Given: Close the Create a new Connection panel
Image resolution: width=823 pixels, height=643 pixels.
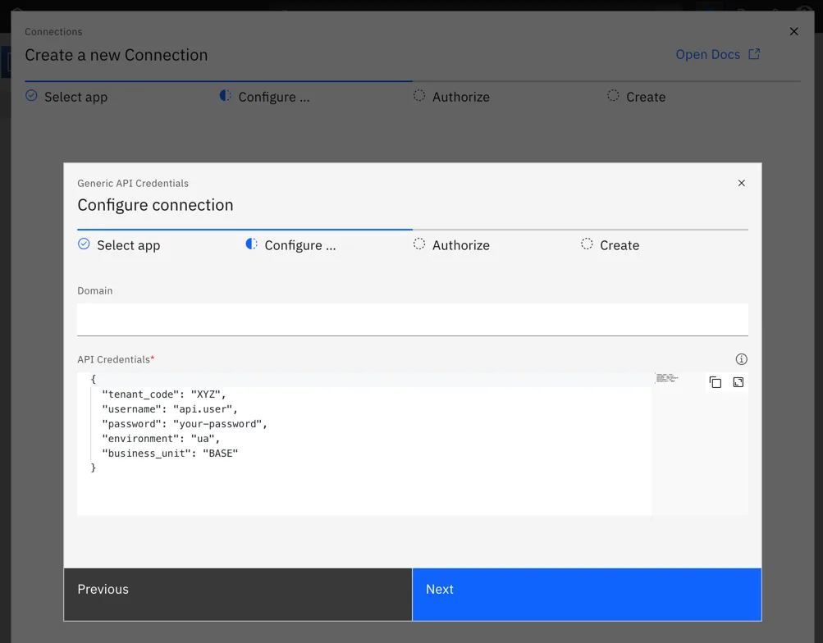Looking at the screenshot, I should click(793, 31).
